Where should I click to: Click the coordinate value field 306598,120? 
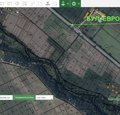[6, 97]
